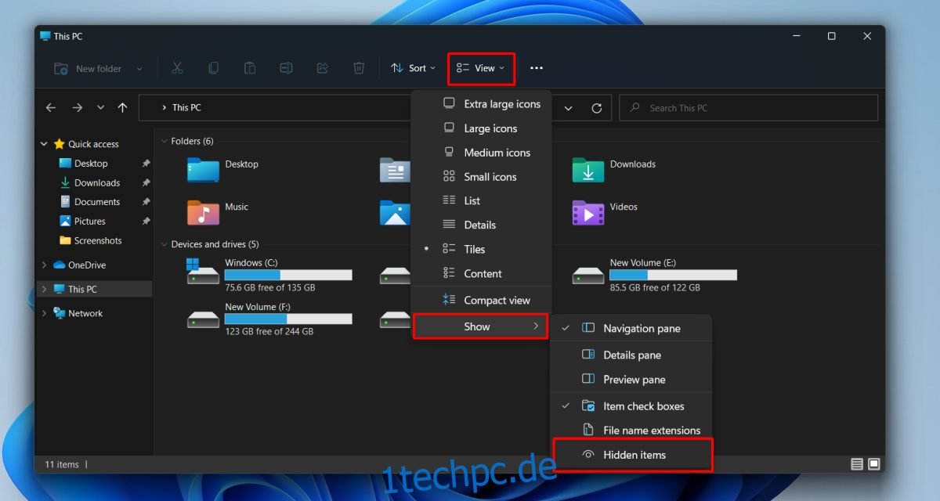Click the New folder button
The height and width of the screenshot is (501, 940).
coord(88,69)
